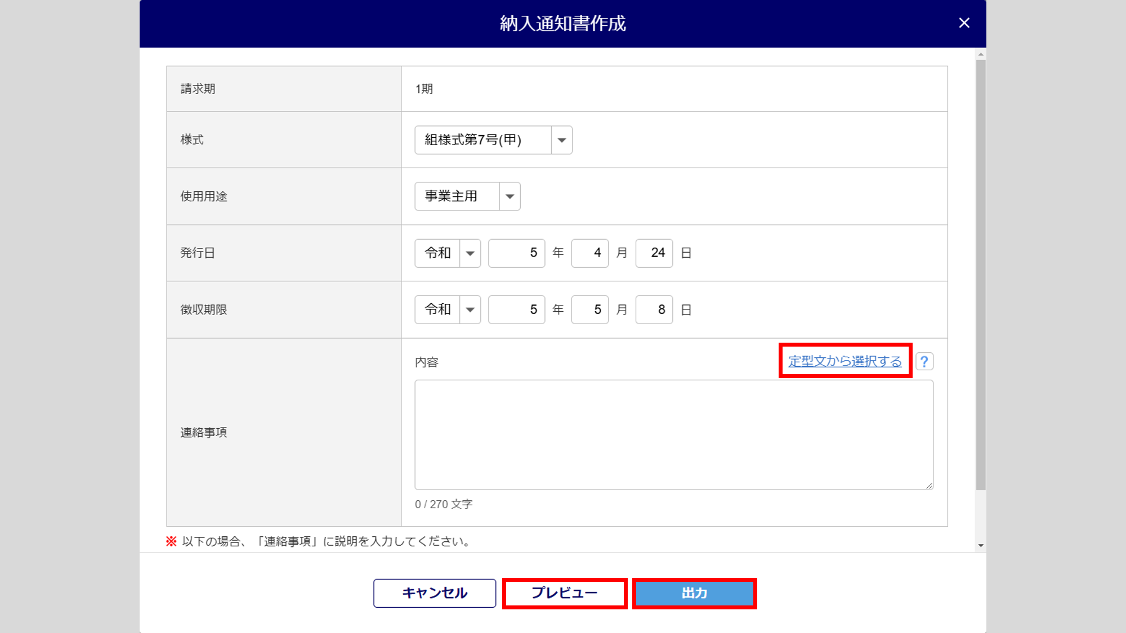
Task: Close the 納入通知書作成 dialog
Action: click(x=964, y=23)
